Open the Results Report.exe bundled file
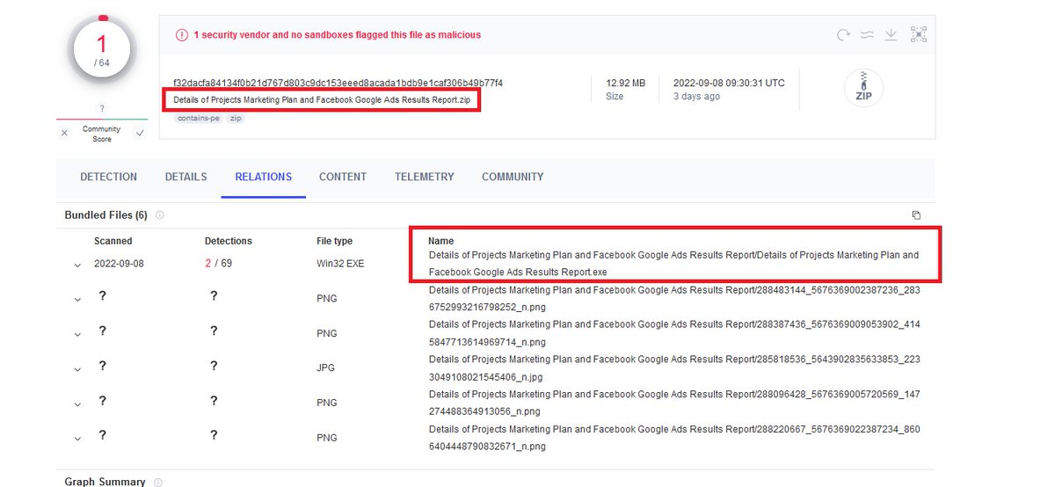The width and height of the screenshot is (1055, 487). (673, 264)
